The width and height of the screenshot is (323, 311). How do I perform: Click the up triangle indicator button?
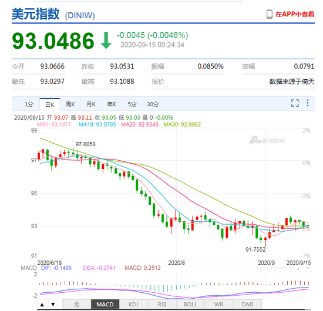pyautogui.click(x=42, y=305)
